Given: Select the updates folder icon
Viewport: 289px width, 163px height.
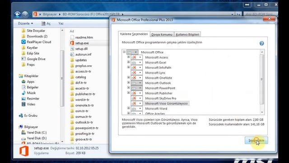Looking at the screenshot, I should 72,60.
